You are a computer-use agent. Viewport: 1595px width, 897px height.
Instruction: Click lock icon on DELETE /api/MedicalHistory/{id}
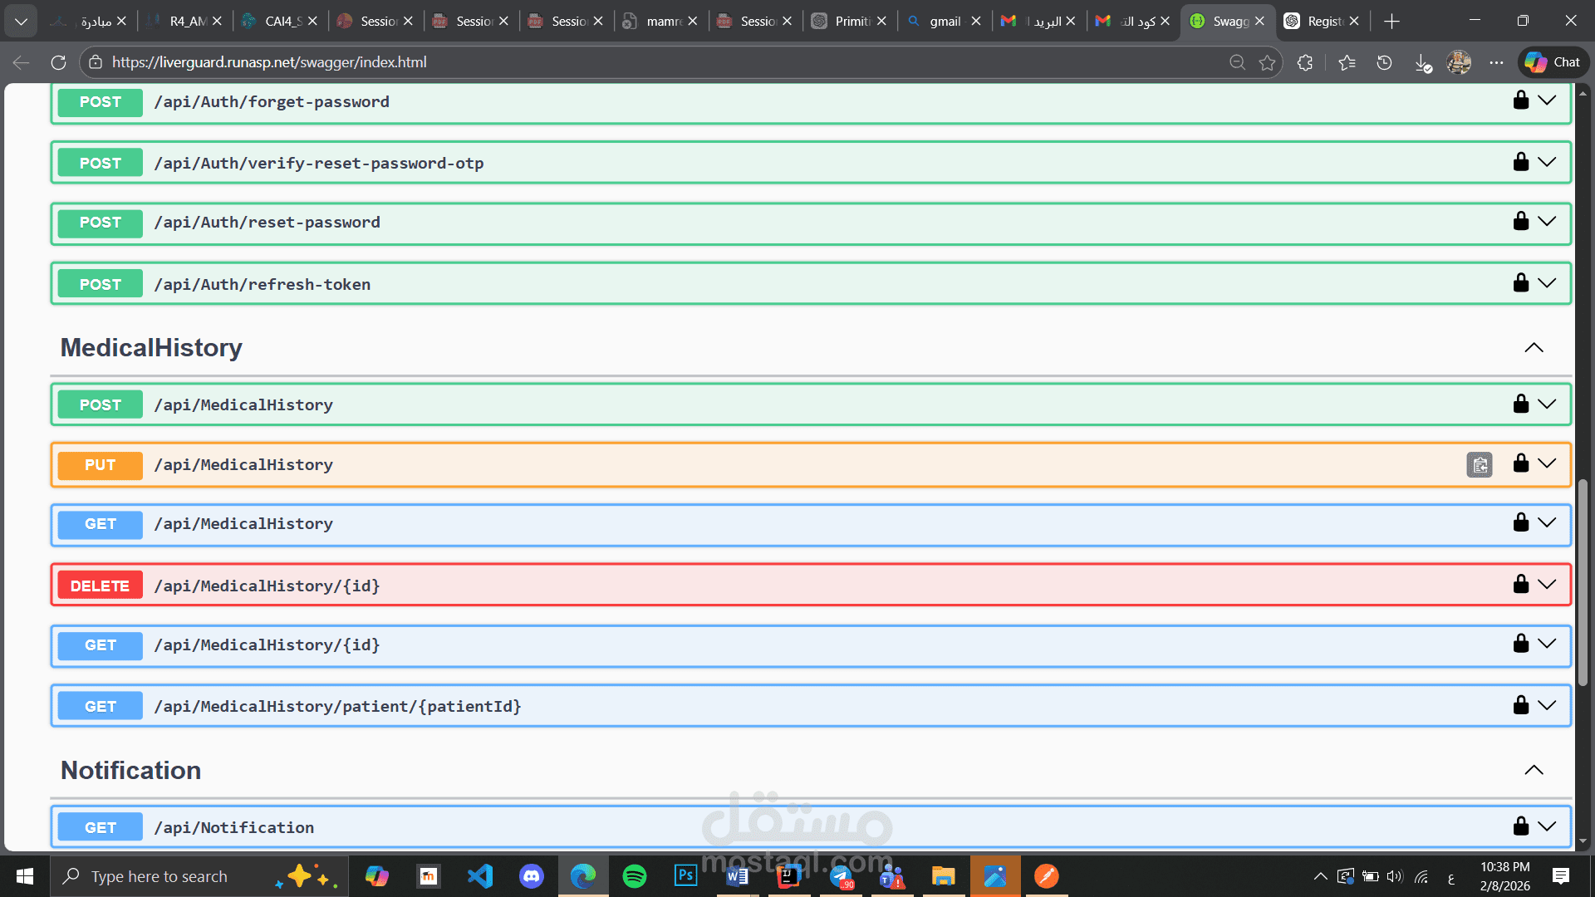click(1520, 585)
